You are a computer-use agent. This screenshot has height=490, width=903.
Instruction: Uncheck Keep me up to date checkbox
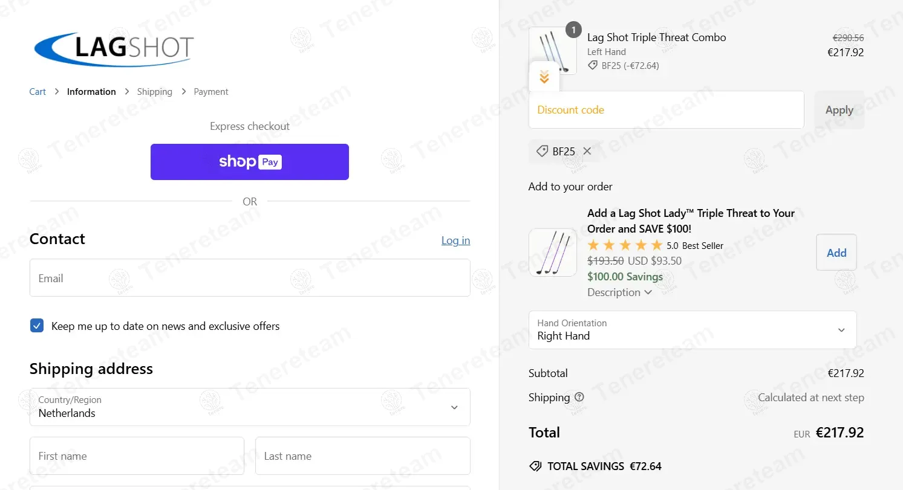pos(37,326)
